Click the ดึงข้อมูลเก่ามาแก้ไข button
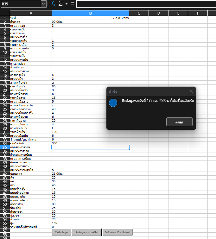The height and width of the screenshot is (239, 216). tap(86, 232)
